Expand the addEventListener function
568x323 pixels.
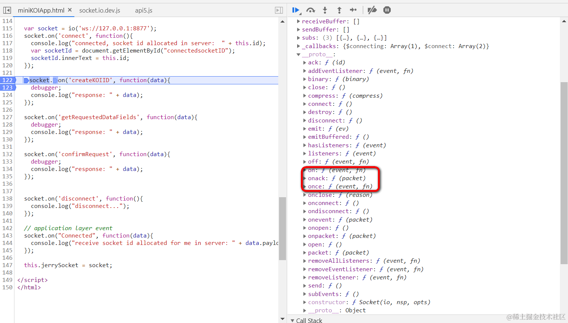pos(305,71)
